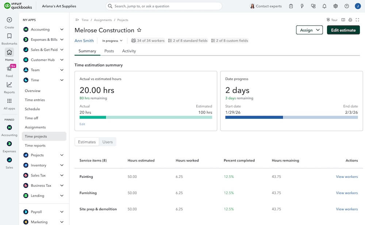
Task: Open settings gear icon
Action: tap(335, 6)
